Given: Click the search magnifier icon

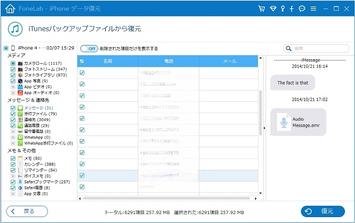Looking at the screenshot, I should click(x=289, y=49).
